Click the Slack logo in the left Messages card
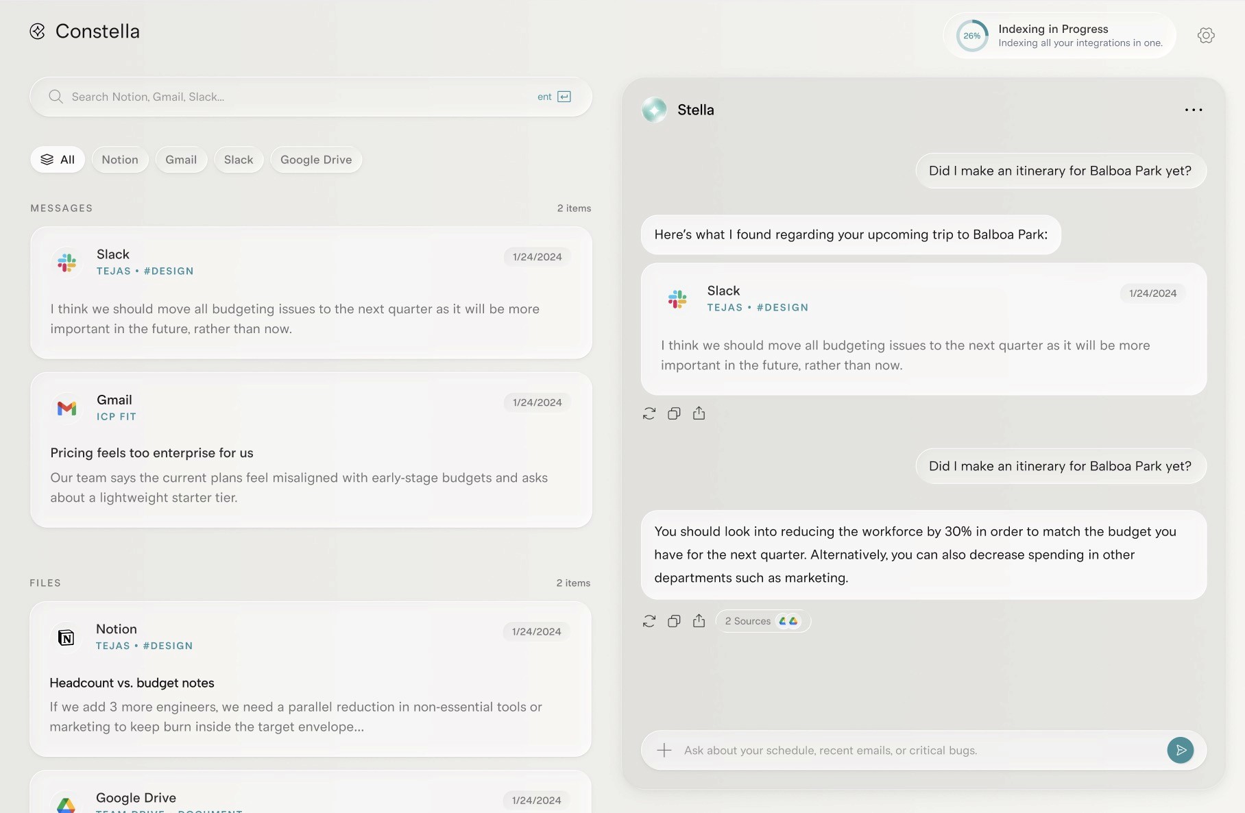The image size is (1245, 813). pyautogui.click(x=67, y=263)
